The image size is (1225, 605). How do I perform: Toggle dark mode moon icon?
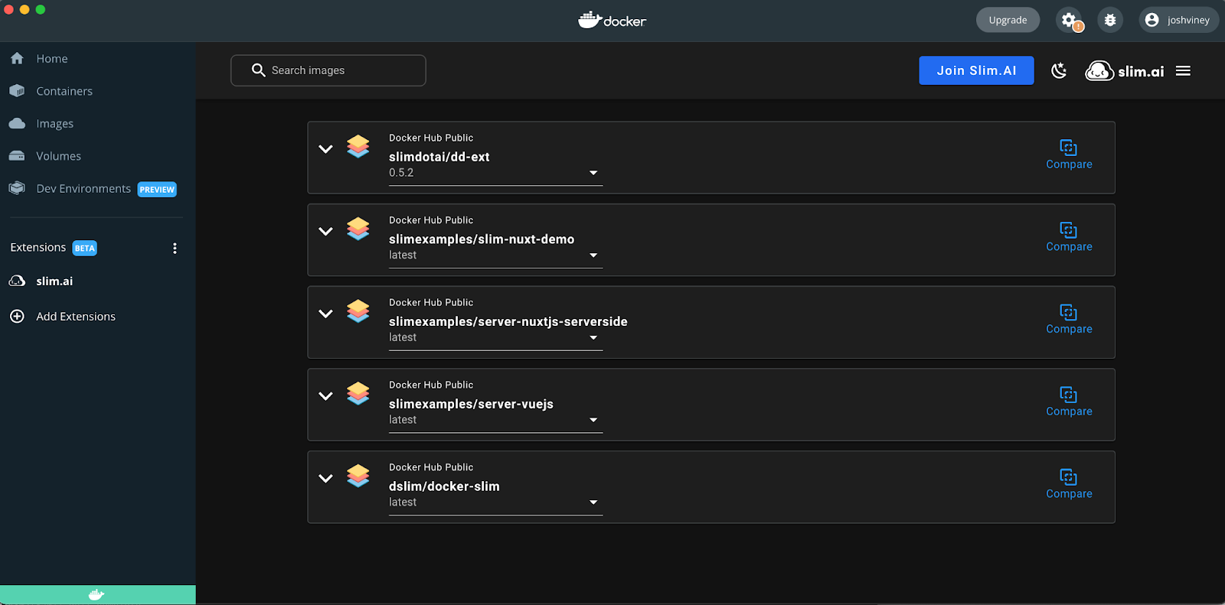pos(1059,70)
